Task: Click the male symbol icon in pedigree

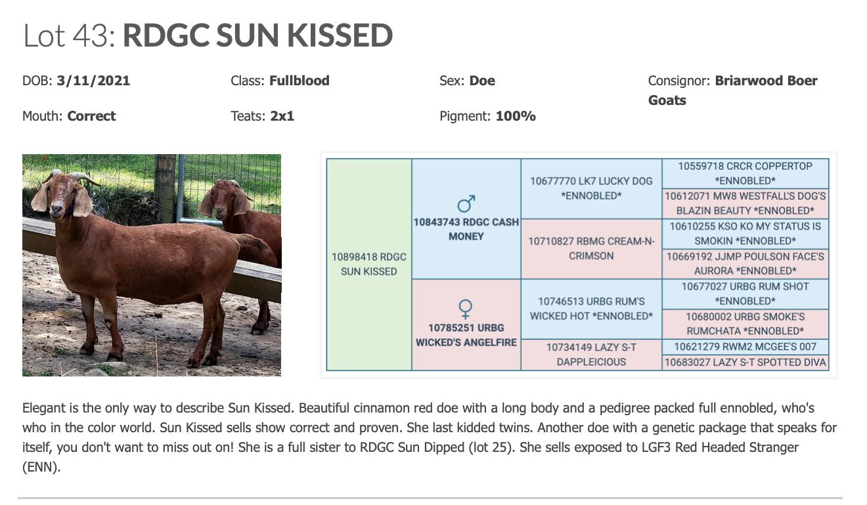Action: [x=466, y=203]
